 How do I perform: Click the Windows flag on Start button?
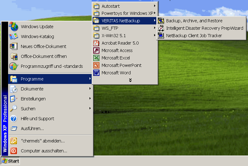pyautogui.click(x=5, y=161)
